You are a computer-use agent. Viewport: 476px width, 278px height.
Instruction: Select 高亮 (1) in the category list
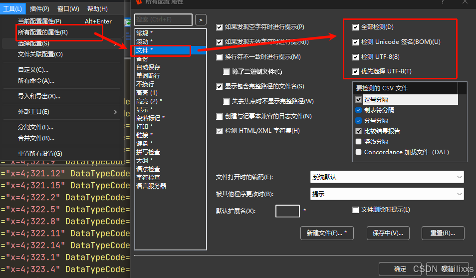[x=171, y=93]
